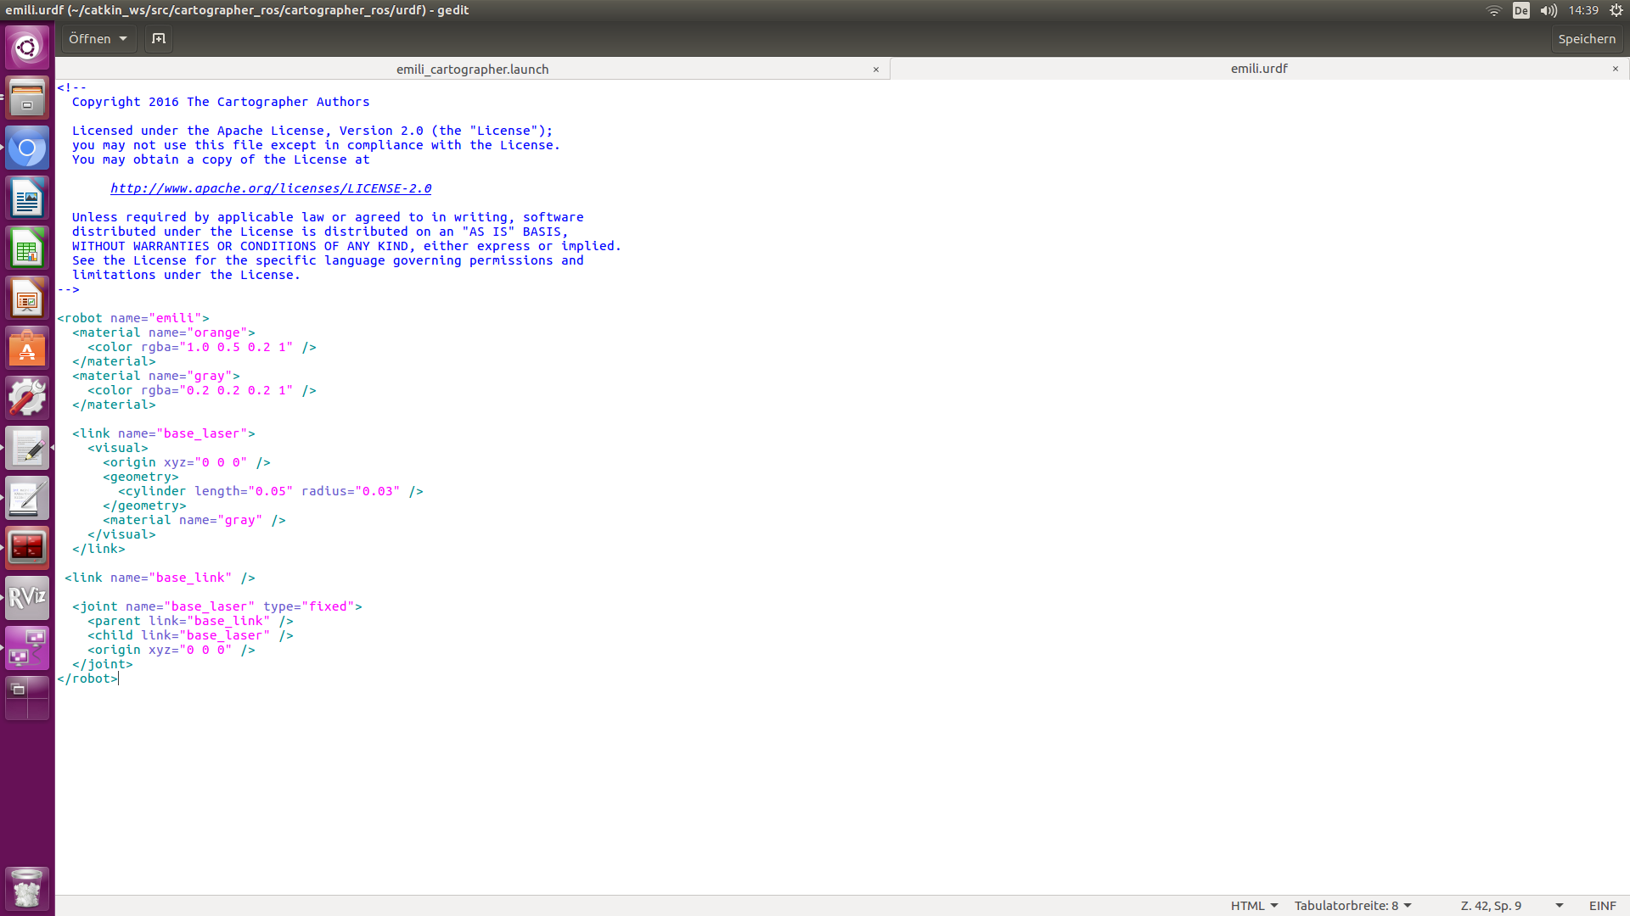Click the new document icon in toolbar
The height and width of the screenshot is (916, 1630).
[158, 39]
